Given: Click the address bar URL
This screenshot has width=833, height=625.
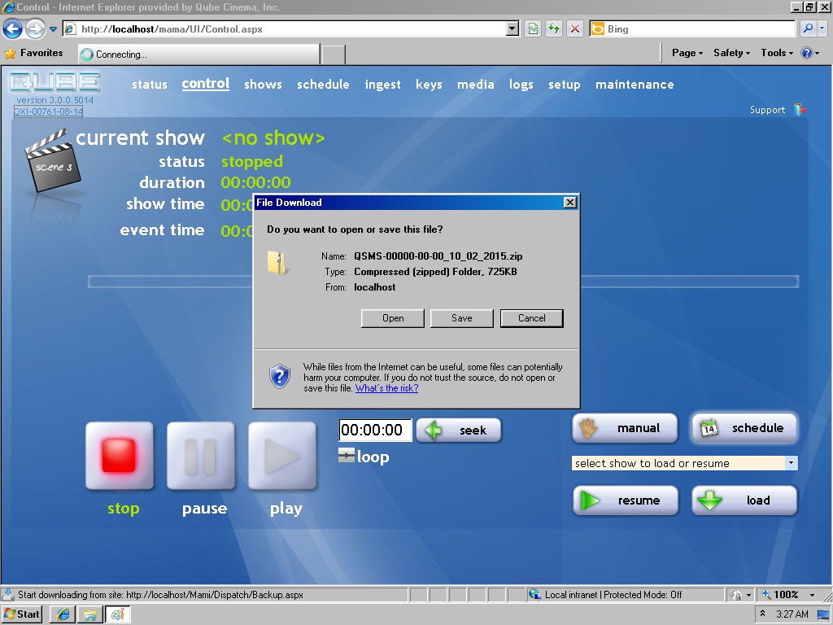Looking at the screenshot, I should 172,29.
